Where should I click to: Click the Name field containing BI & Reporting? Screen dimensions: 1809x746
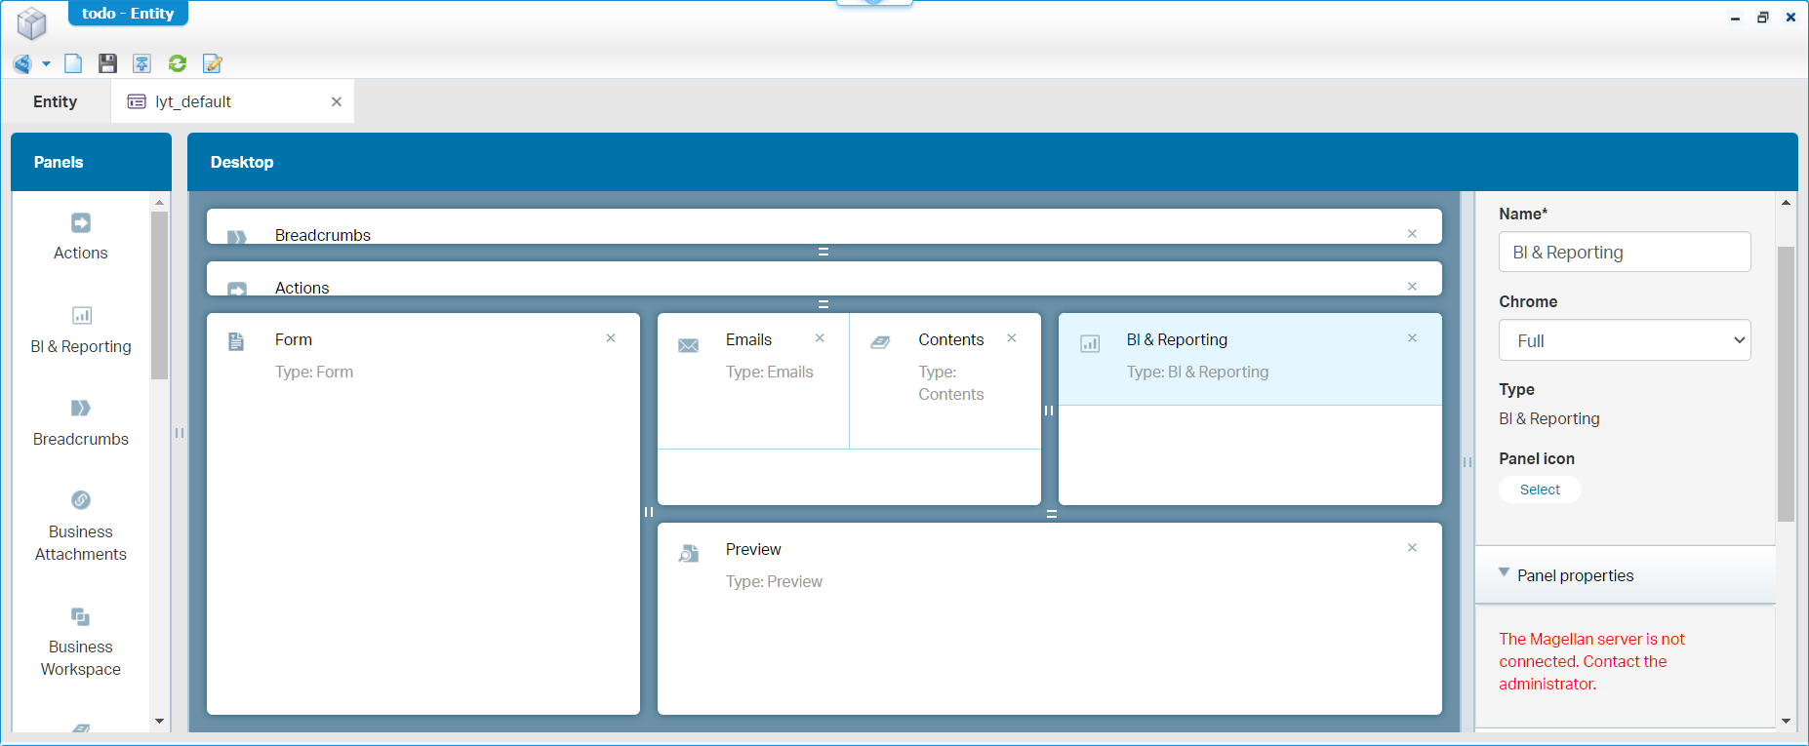tap(1624, 252)
